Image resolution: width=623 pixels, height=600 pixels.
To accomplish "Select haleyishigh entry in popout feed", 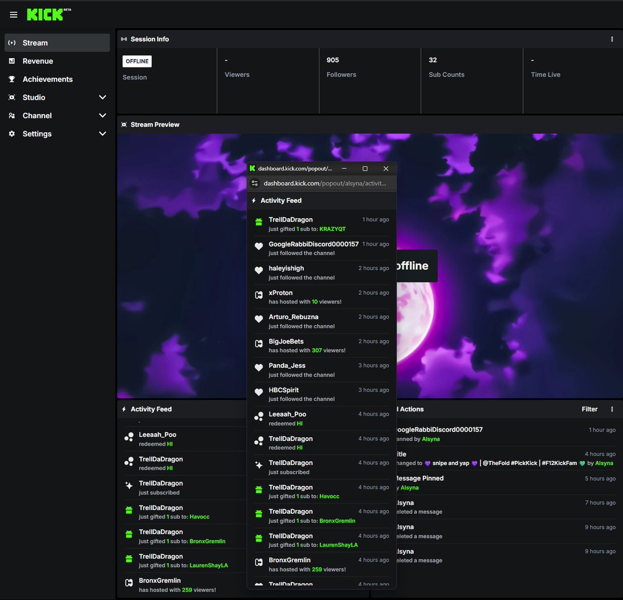I will point(322,272).
